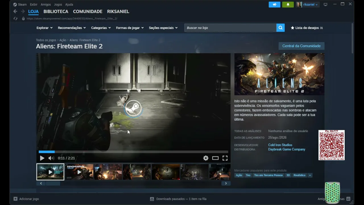364x205 pixels.
Task: Expand more tags with plus button
Action: [310, 175]
